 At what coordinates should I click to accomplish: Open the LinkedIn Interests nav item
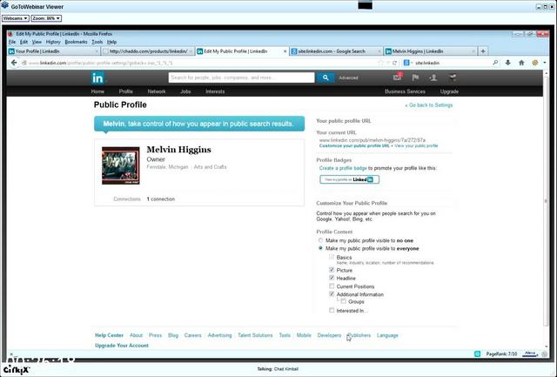click(215, 91)
